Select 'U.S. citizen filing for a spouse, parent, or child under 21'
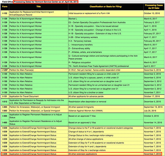This screenshot has width=165, height=156. coord(94,78)
